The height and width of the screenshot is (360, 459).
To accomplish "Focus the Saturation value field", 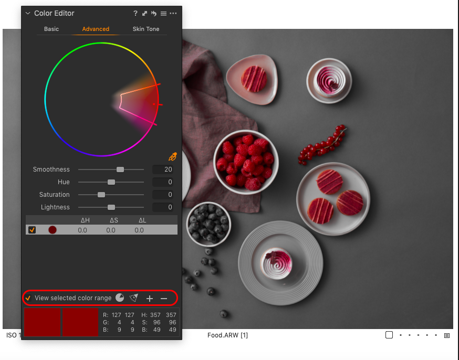I will click(163, 195).
